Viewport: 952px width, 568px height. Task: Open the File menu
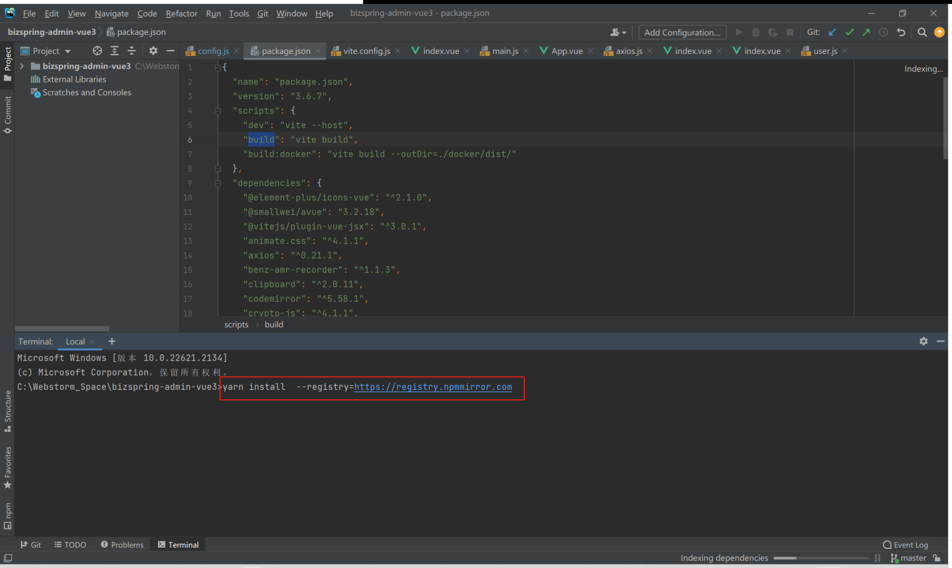pyautogui.click(x=29, y=13)
